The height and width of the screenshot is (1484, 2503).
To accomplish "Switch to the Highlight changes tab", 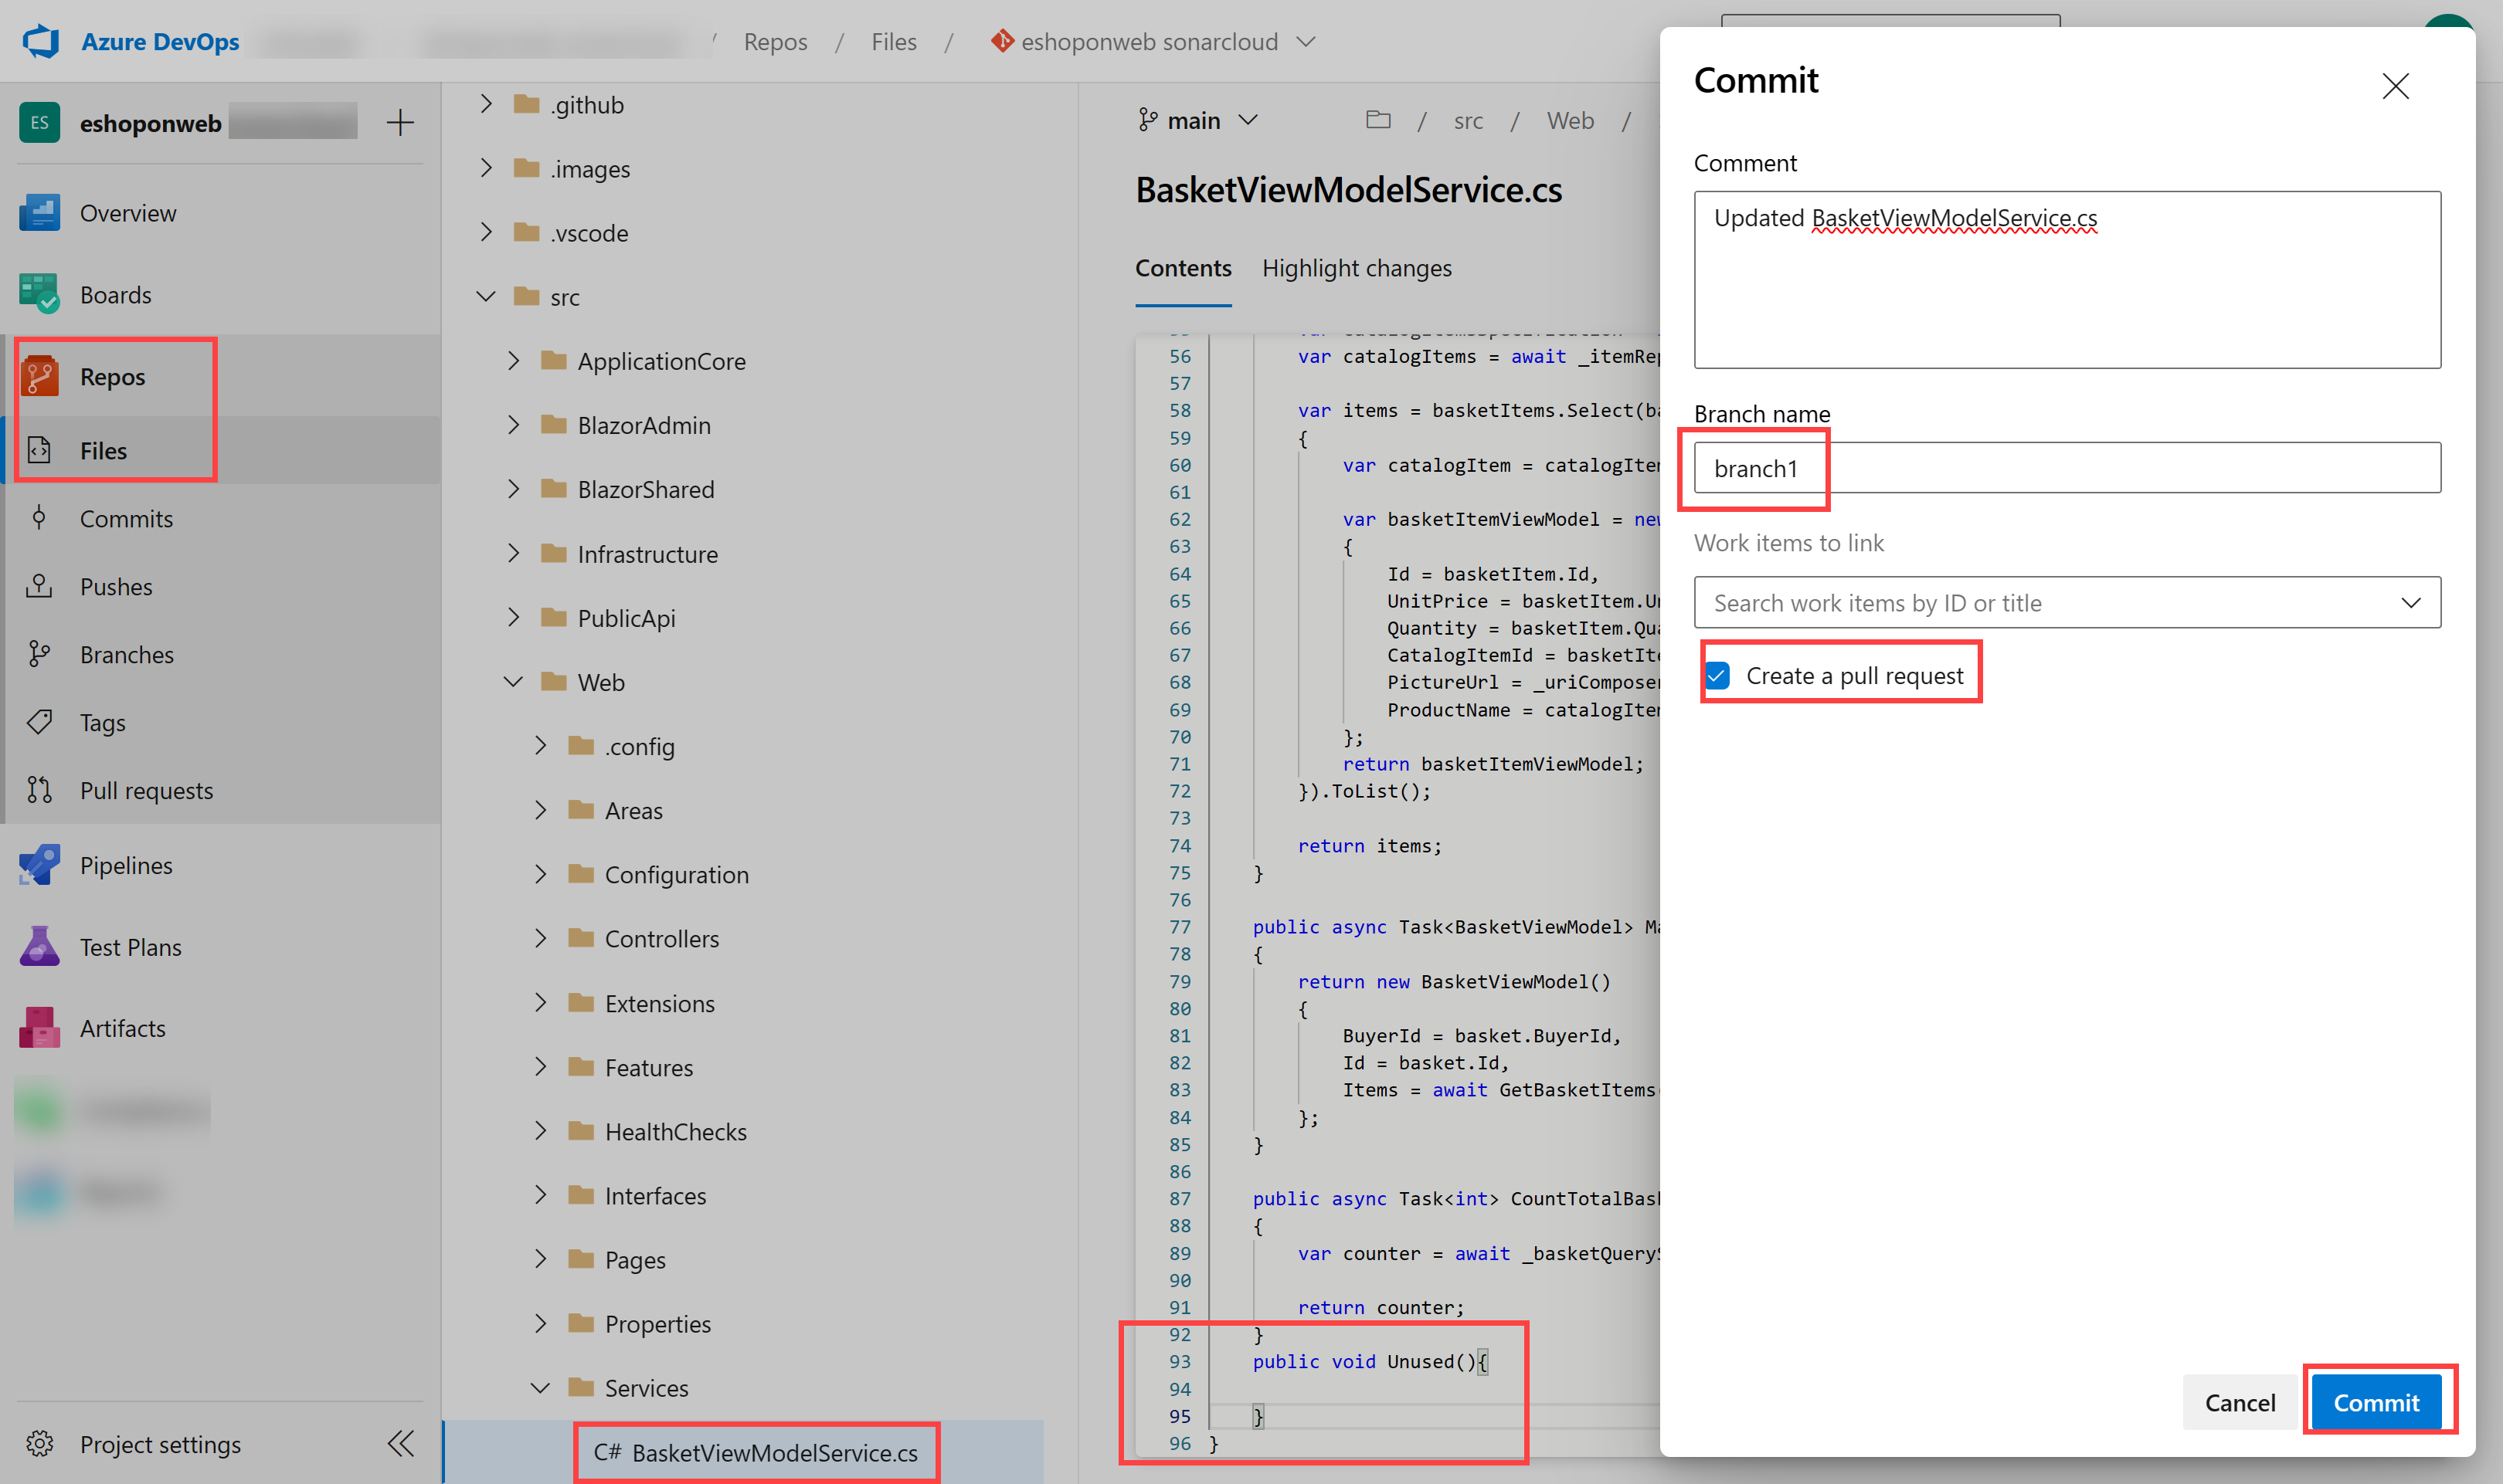I will (x=1357, y=268).
